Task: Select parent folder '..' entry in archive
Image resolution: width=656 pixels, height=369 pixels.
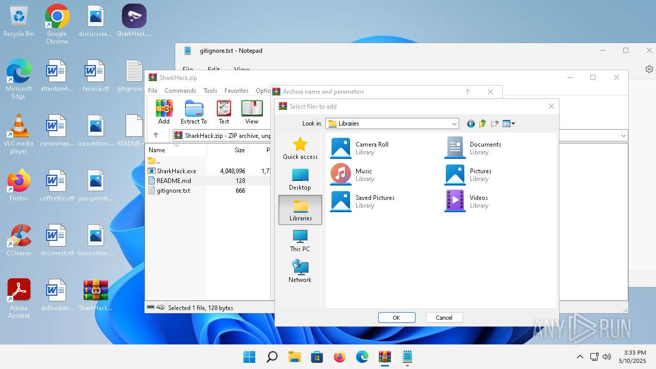Action: tap(154, 161)
